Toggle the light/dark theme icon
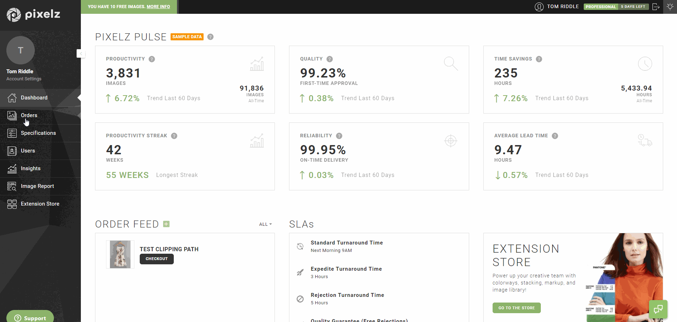The image size is (677, 322). (x=670, y=7)
